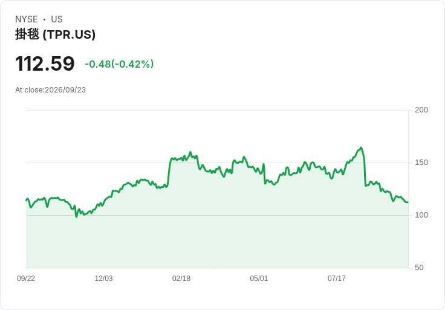Image resolution: width=445 pixels, height=310 pixels.
Task: Click the 12/03 date axis label
Action: pyautogui.click(x=103, y=279)
